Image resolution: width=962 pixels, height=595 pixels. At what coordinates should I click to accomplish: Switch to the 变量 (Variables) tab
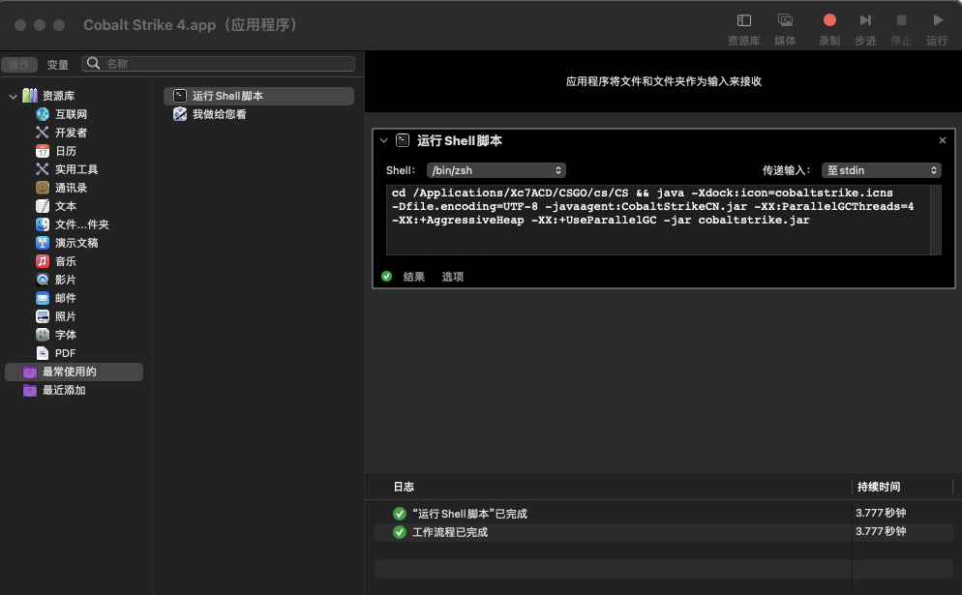(58, 65)
